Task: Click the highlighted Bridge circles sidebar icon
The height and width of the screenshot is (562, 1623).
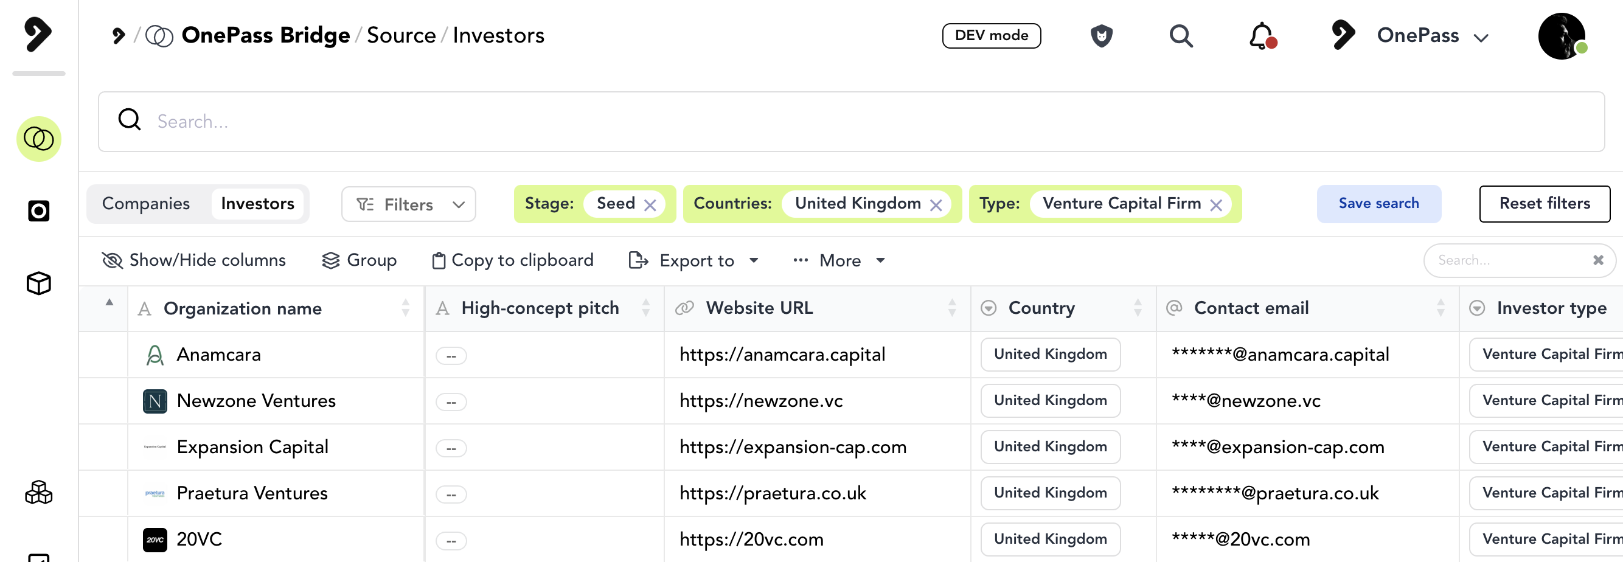Action: coord(38,139)
